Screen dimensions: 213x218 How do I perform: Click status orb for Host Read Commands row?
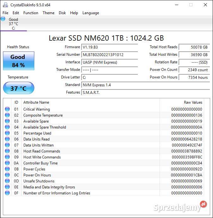click(7, 151)
